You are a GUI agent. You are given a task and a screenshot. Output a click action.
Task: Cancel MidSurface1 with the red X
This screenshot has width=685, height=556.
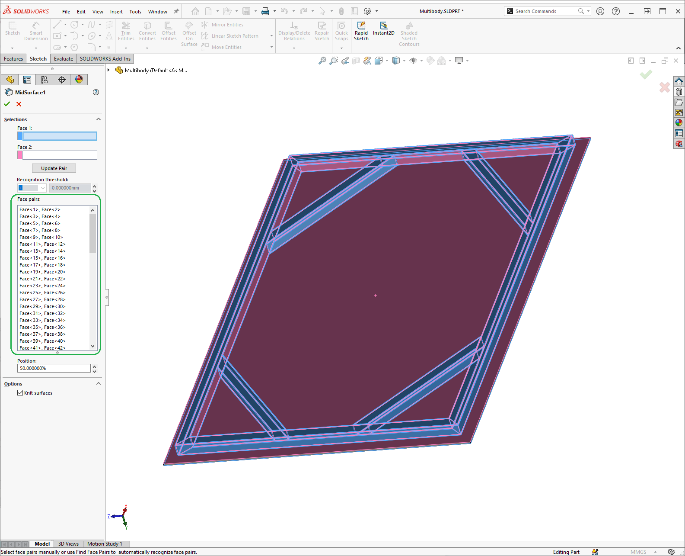(x=19, y=104)
